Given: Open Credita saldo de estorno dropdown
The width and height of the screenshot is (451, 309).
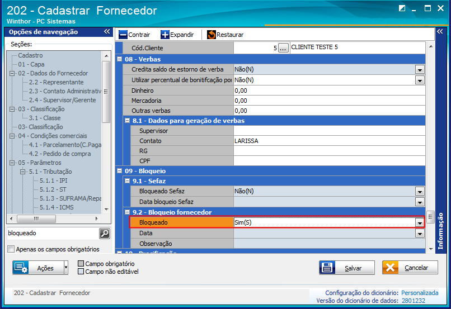Looking at the screenshot, I should 420,69.
